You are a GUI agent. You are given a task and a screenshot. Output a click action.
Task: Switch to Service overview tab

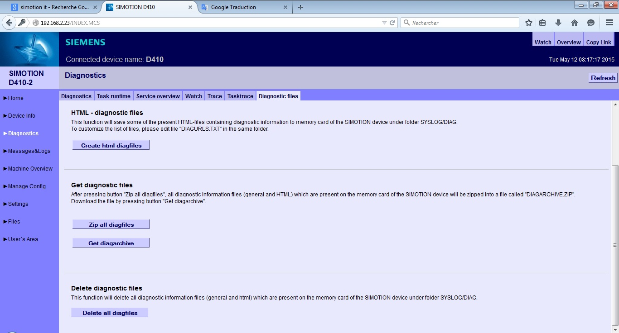[158, 96]
